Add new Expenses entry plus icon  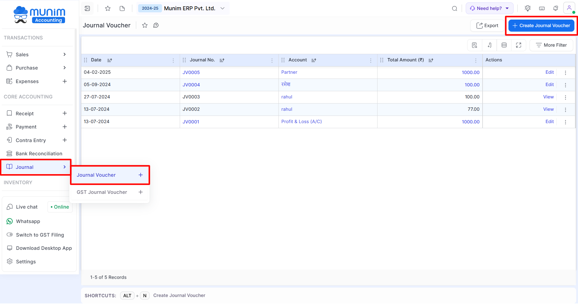click(65, 81)
